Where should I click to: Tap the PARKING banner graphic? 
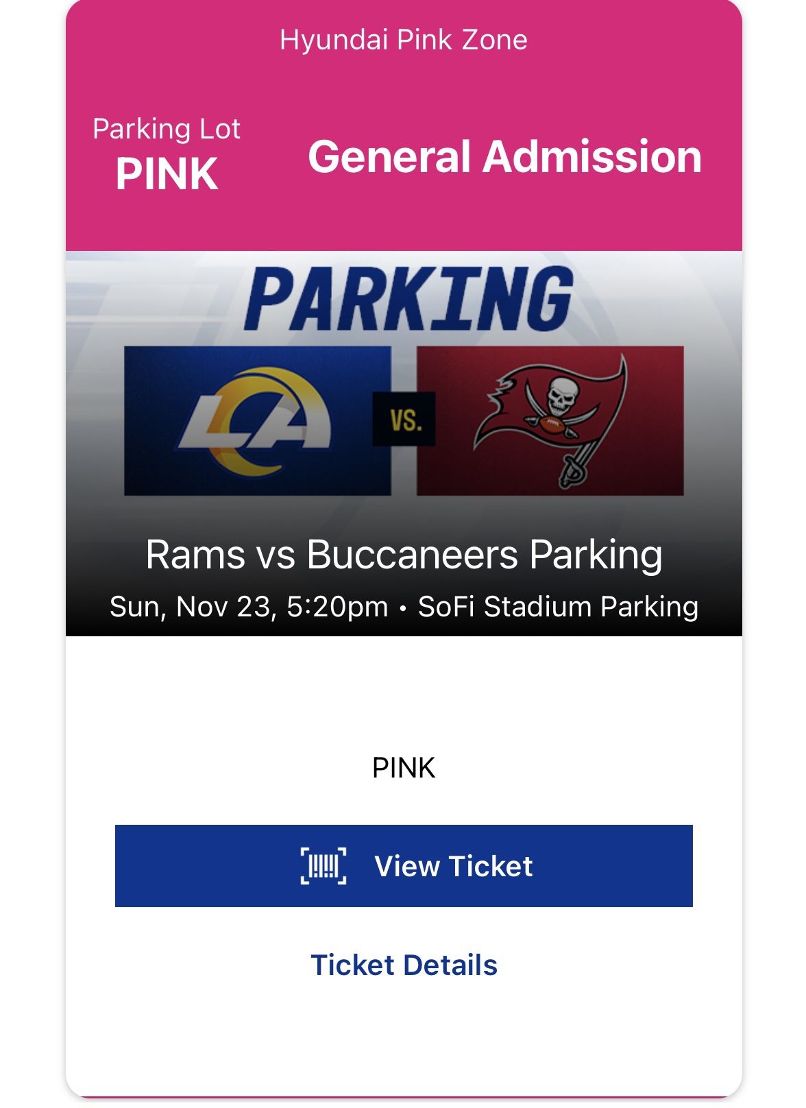(x=404, y=295)
